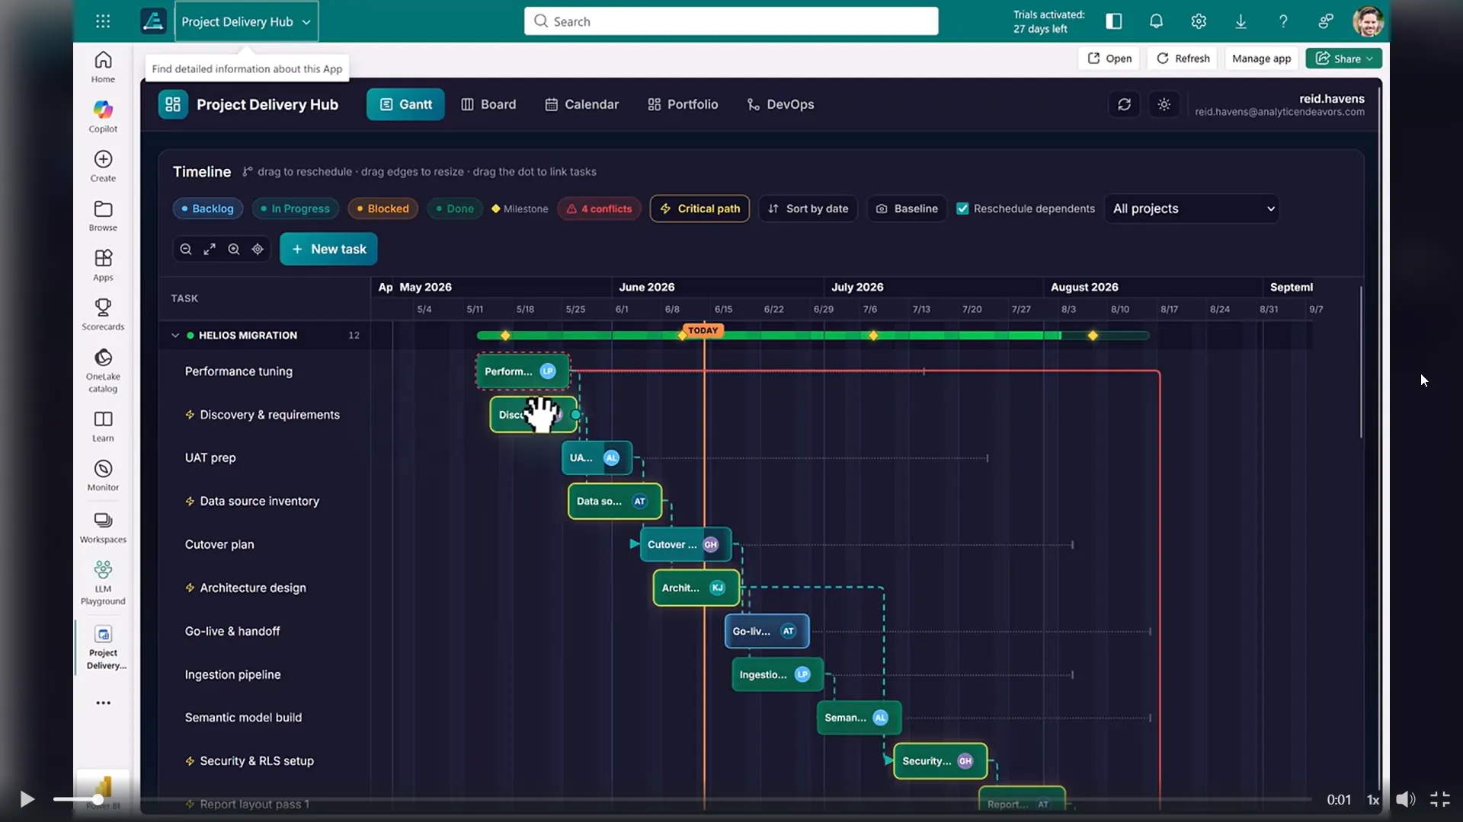This screenshot has width=1463, height=822.
Task: Open Monitor in the sidebar
Action: (x=103, y=476)
